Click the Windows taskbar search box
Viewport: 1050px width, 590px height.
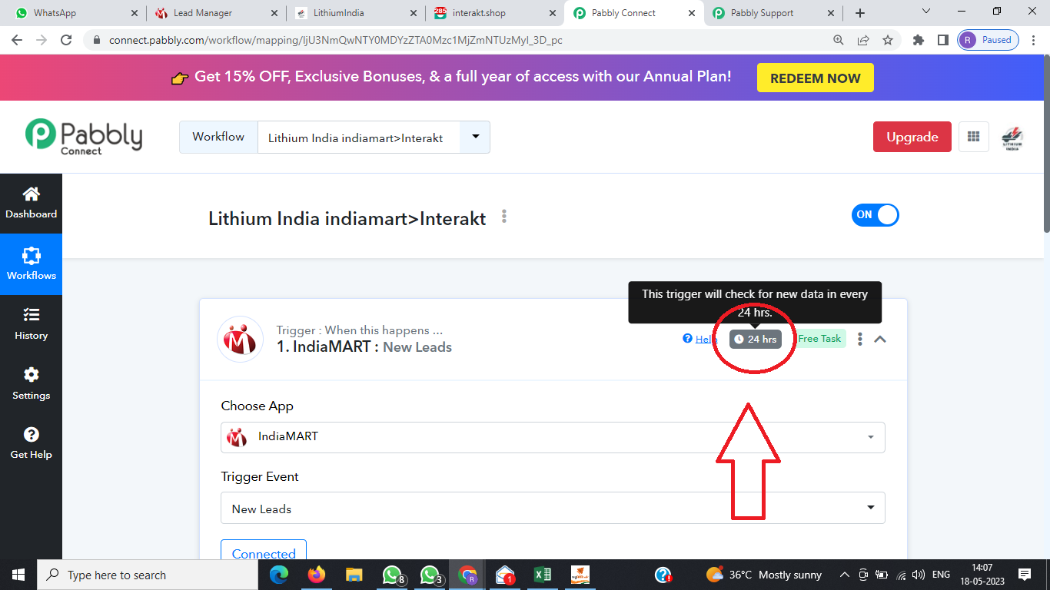(147, 575)
